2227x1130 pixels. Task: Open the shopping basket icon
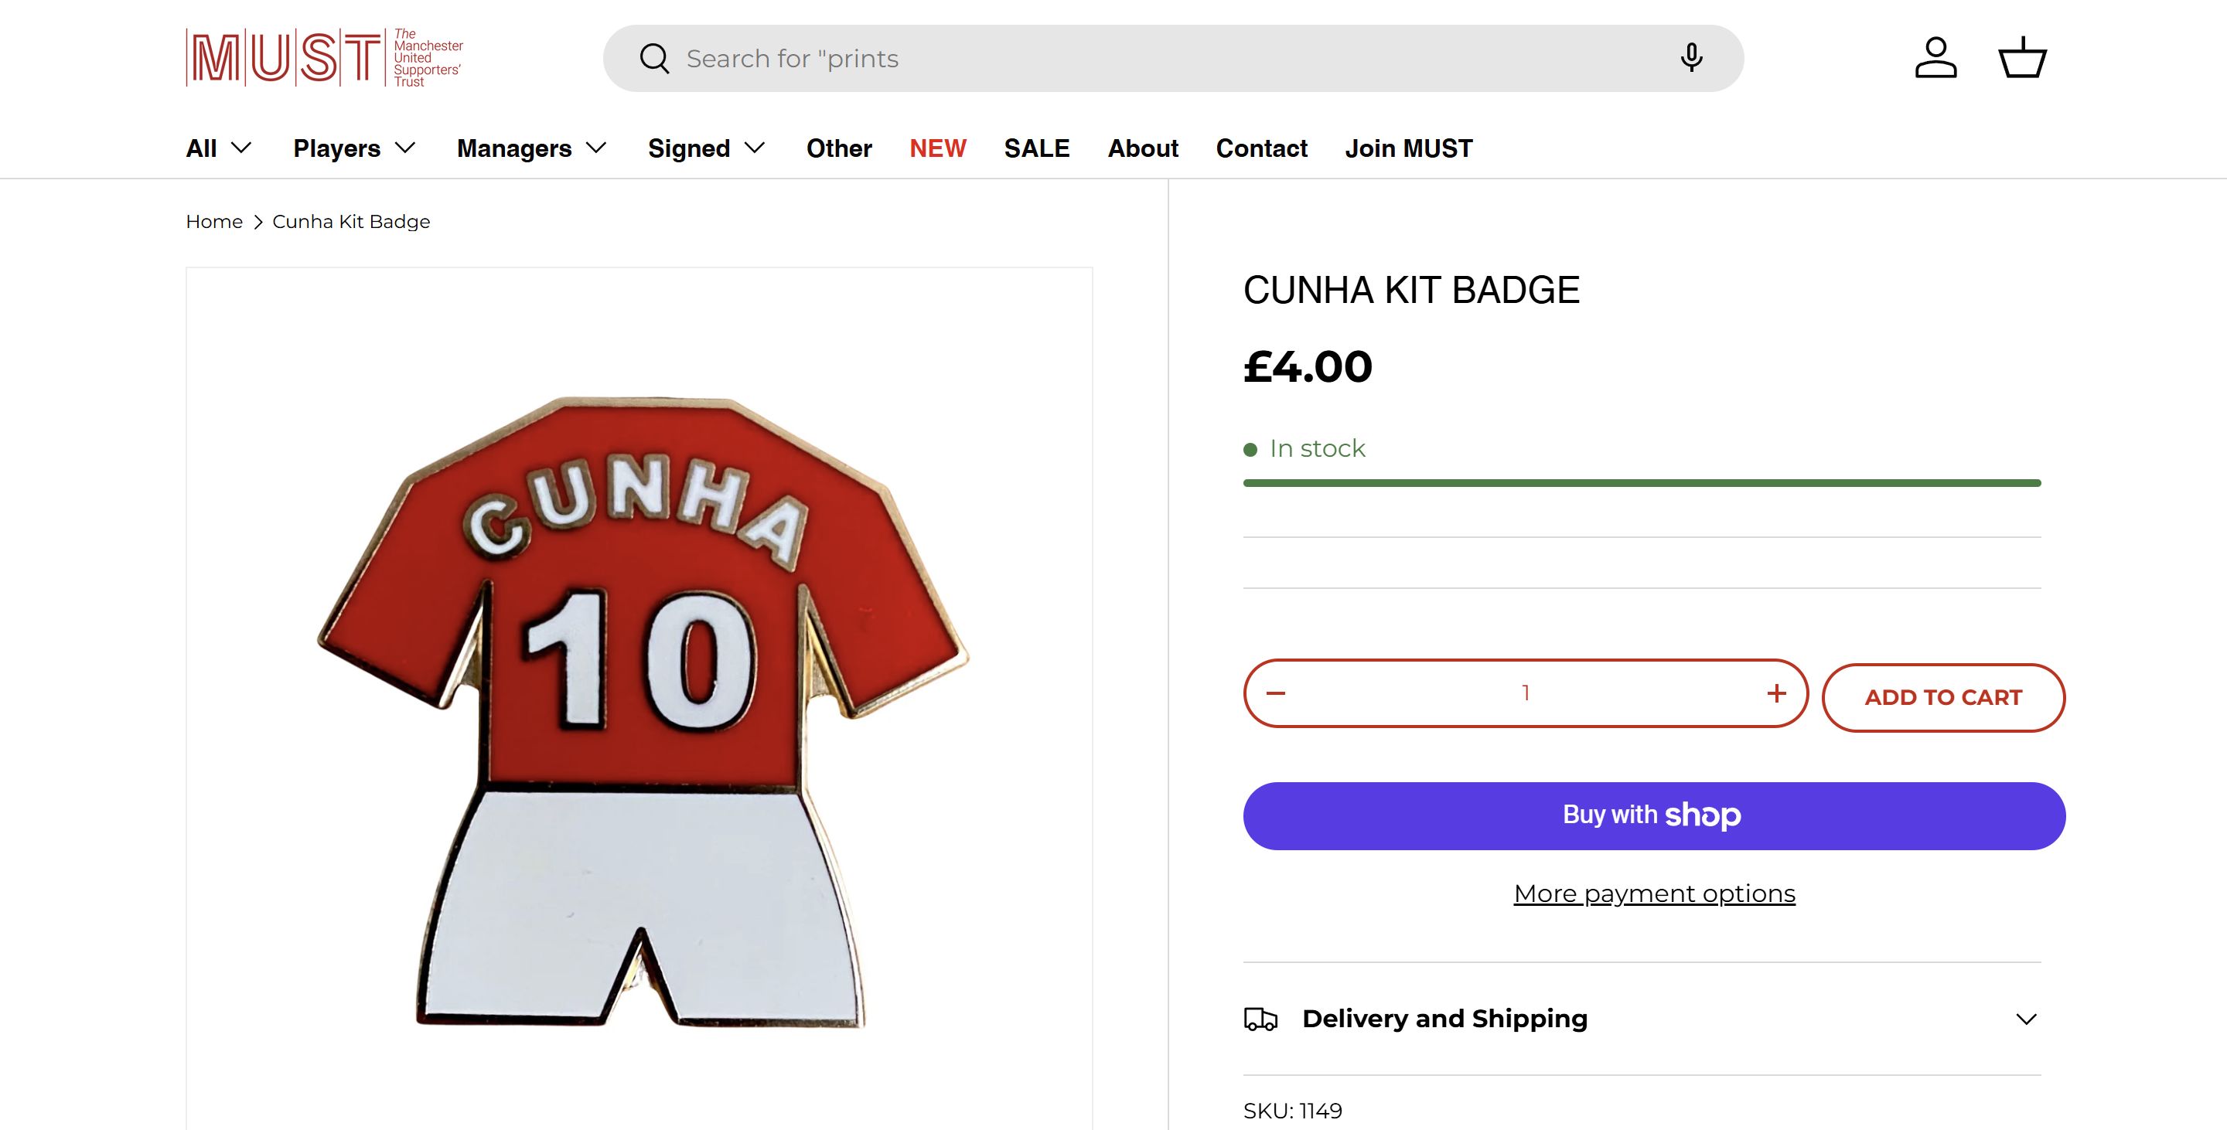pos(2022,58)
